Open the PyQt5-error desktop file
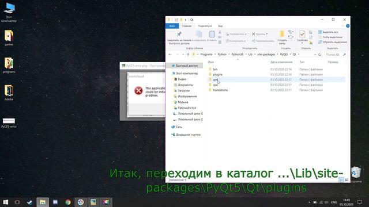 pyautogui.click(x=9, y=123)
